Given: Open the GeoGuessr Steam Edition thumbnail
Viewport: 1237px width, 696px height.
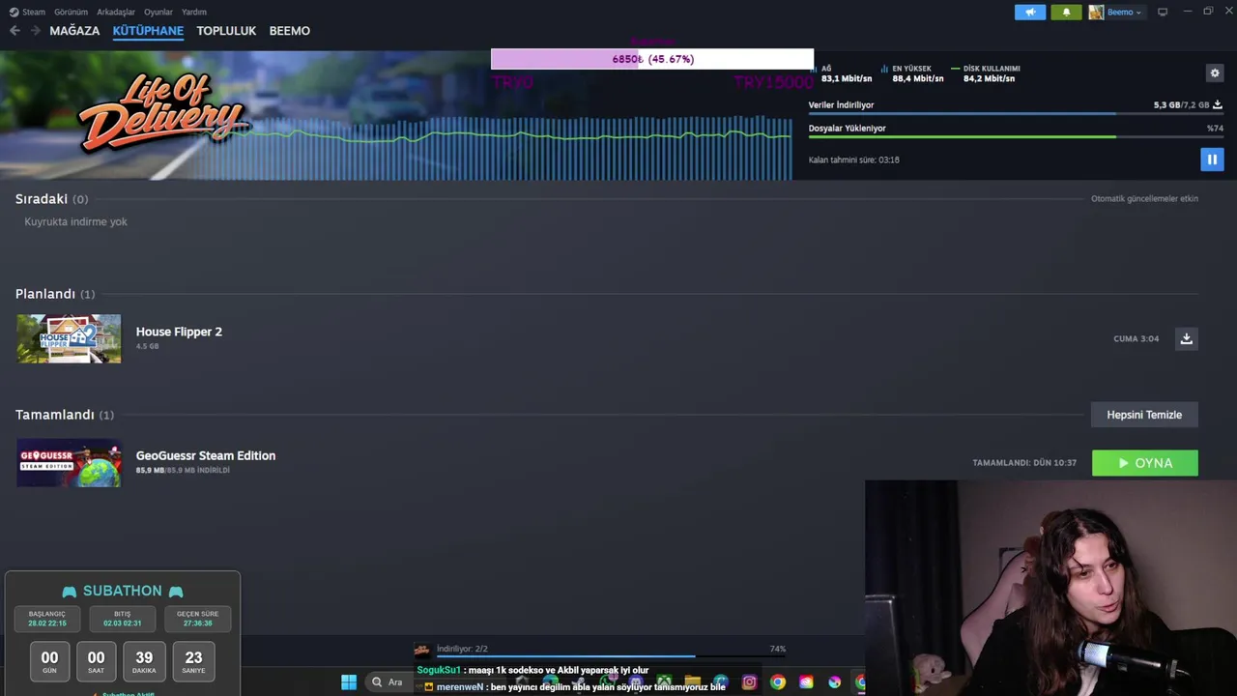Looking at the screenshot, I should click(69, 463).
